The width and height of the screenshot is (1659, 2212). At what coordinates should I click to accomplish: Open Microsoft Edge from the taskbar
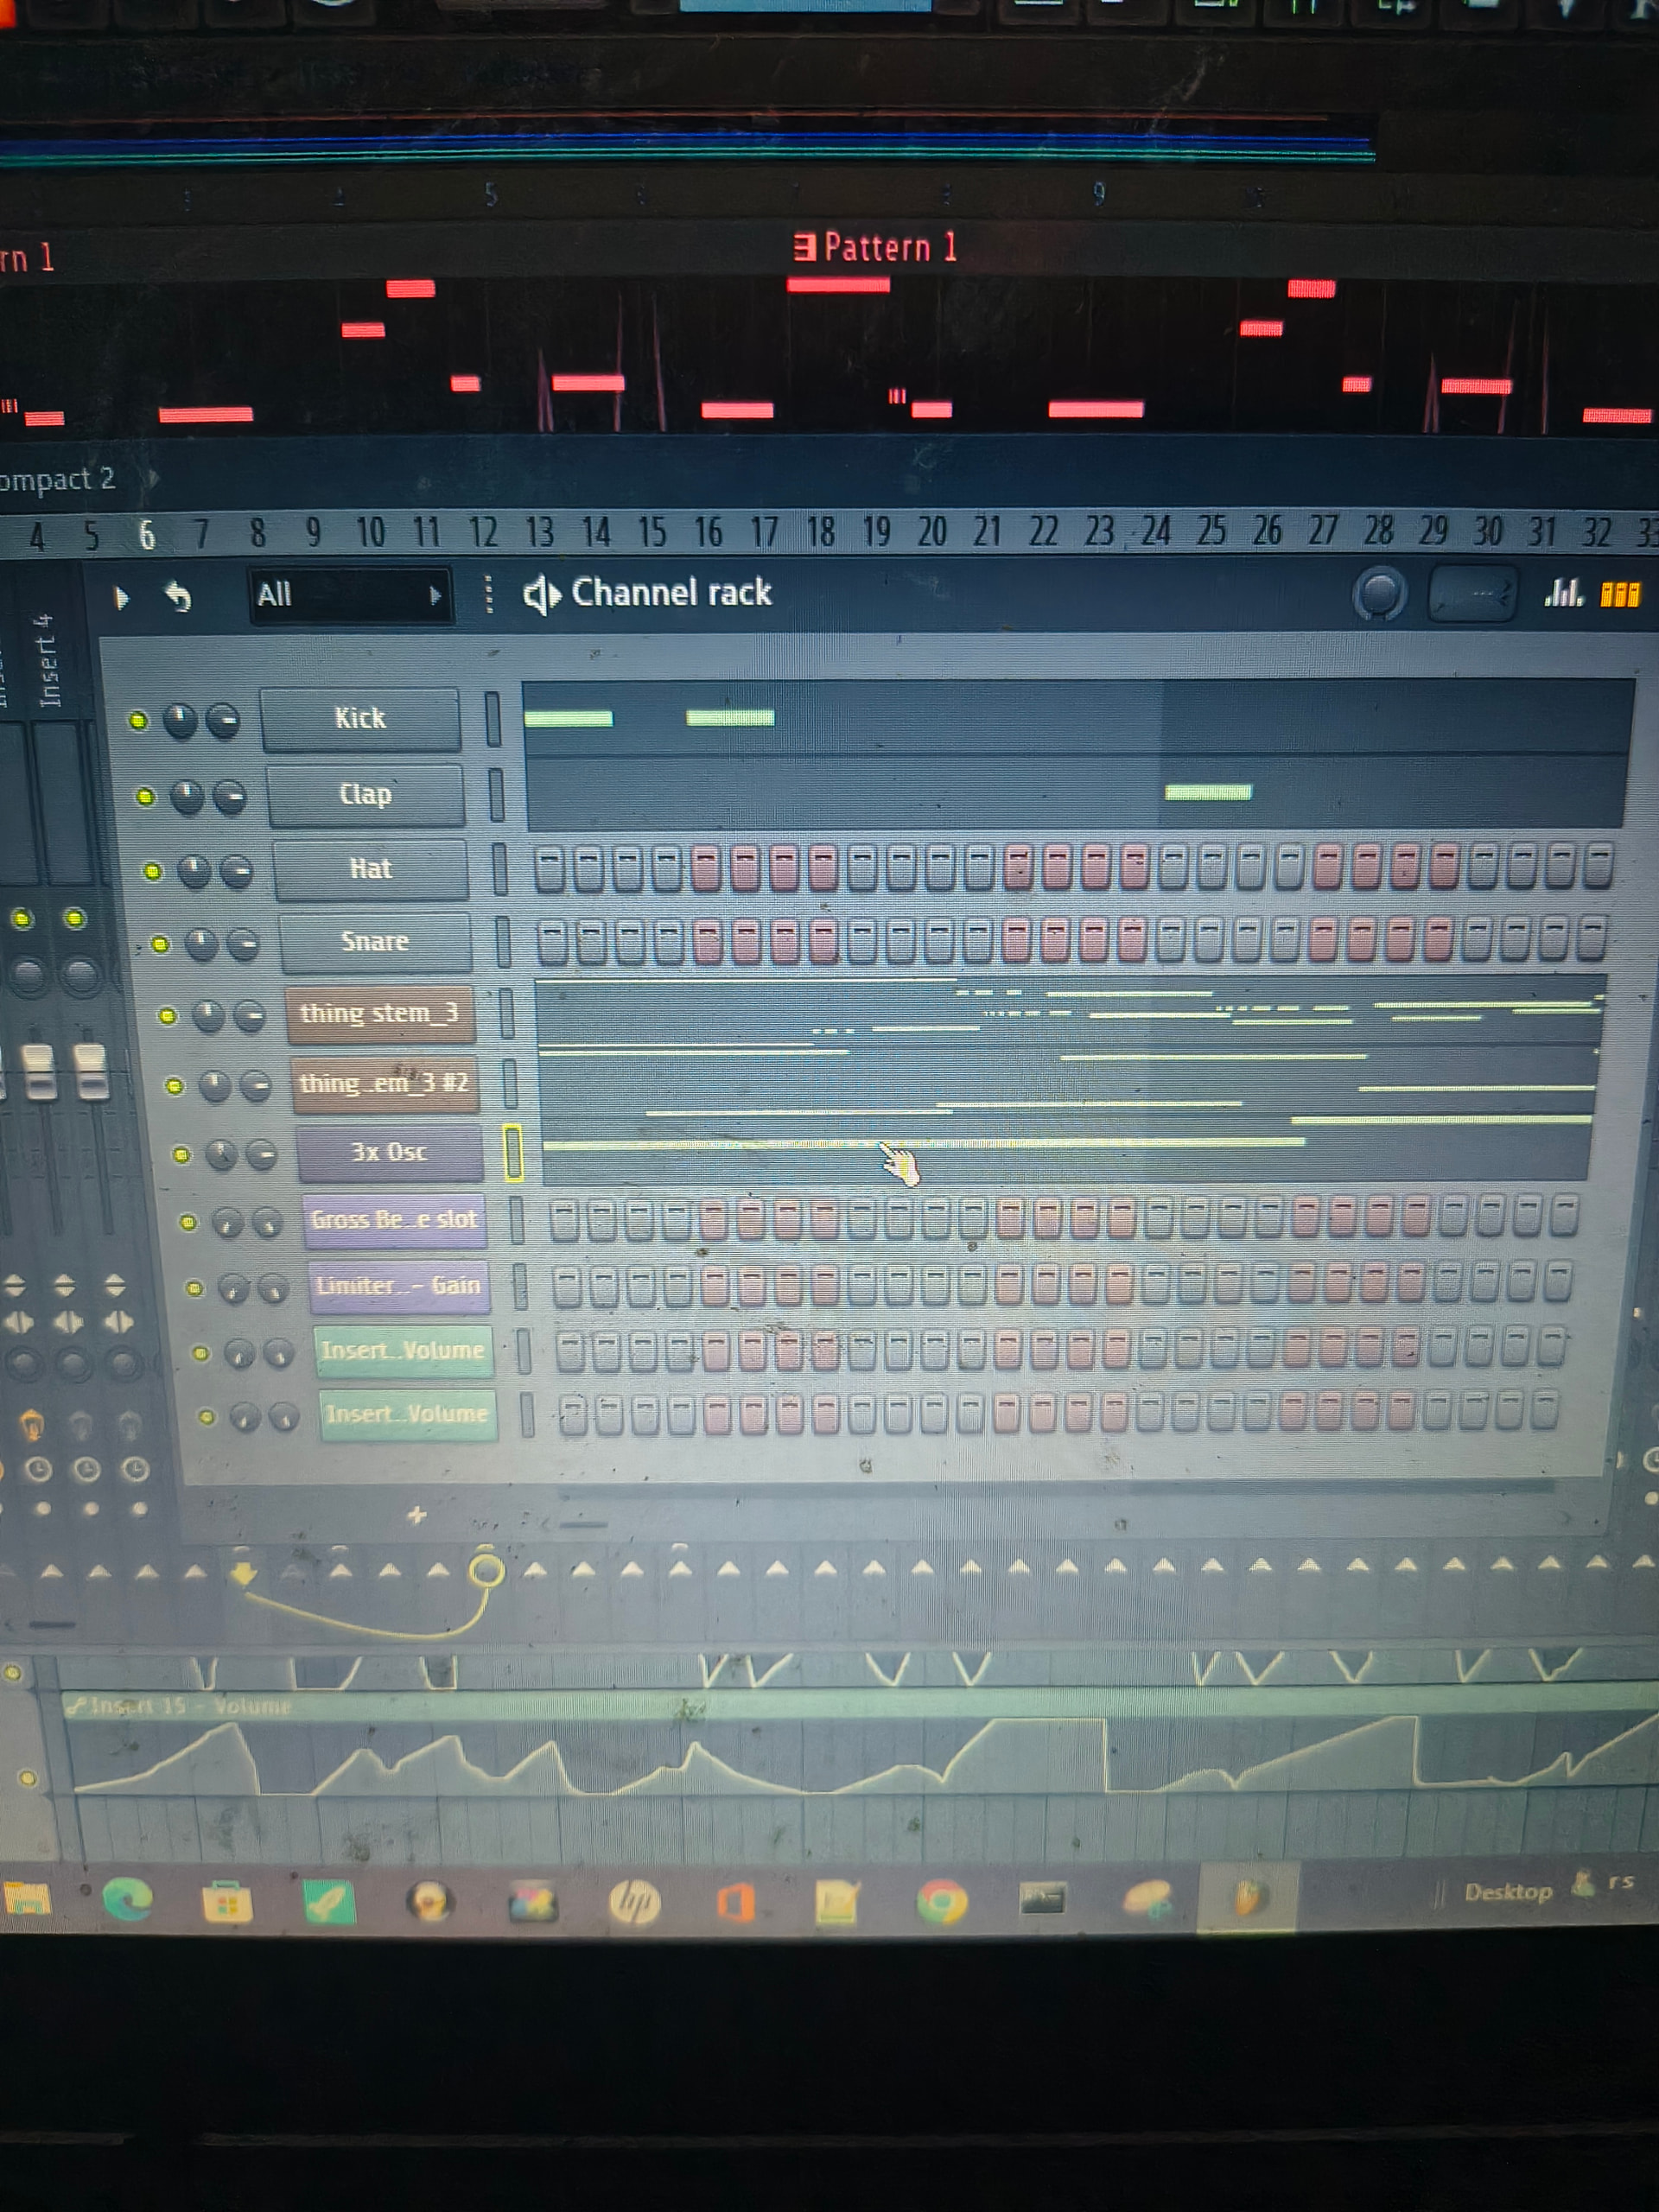pos(128,1899)
